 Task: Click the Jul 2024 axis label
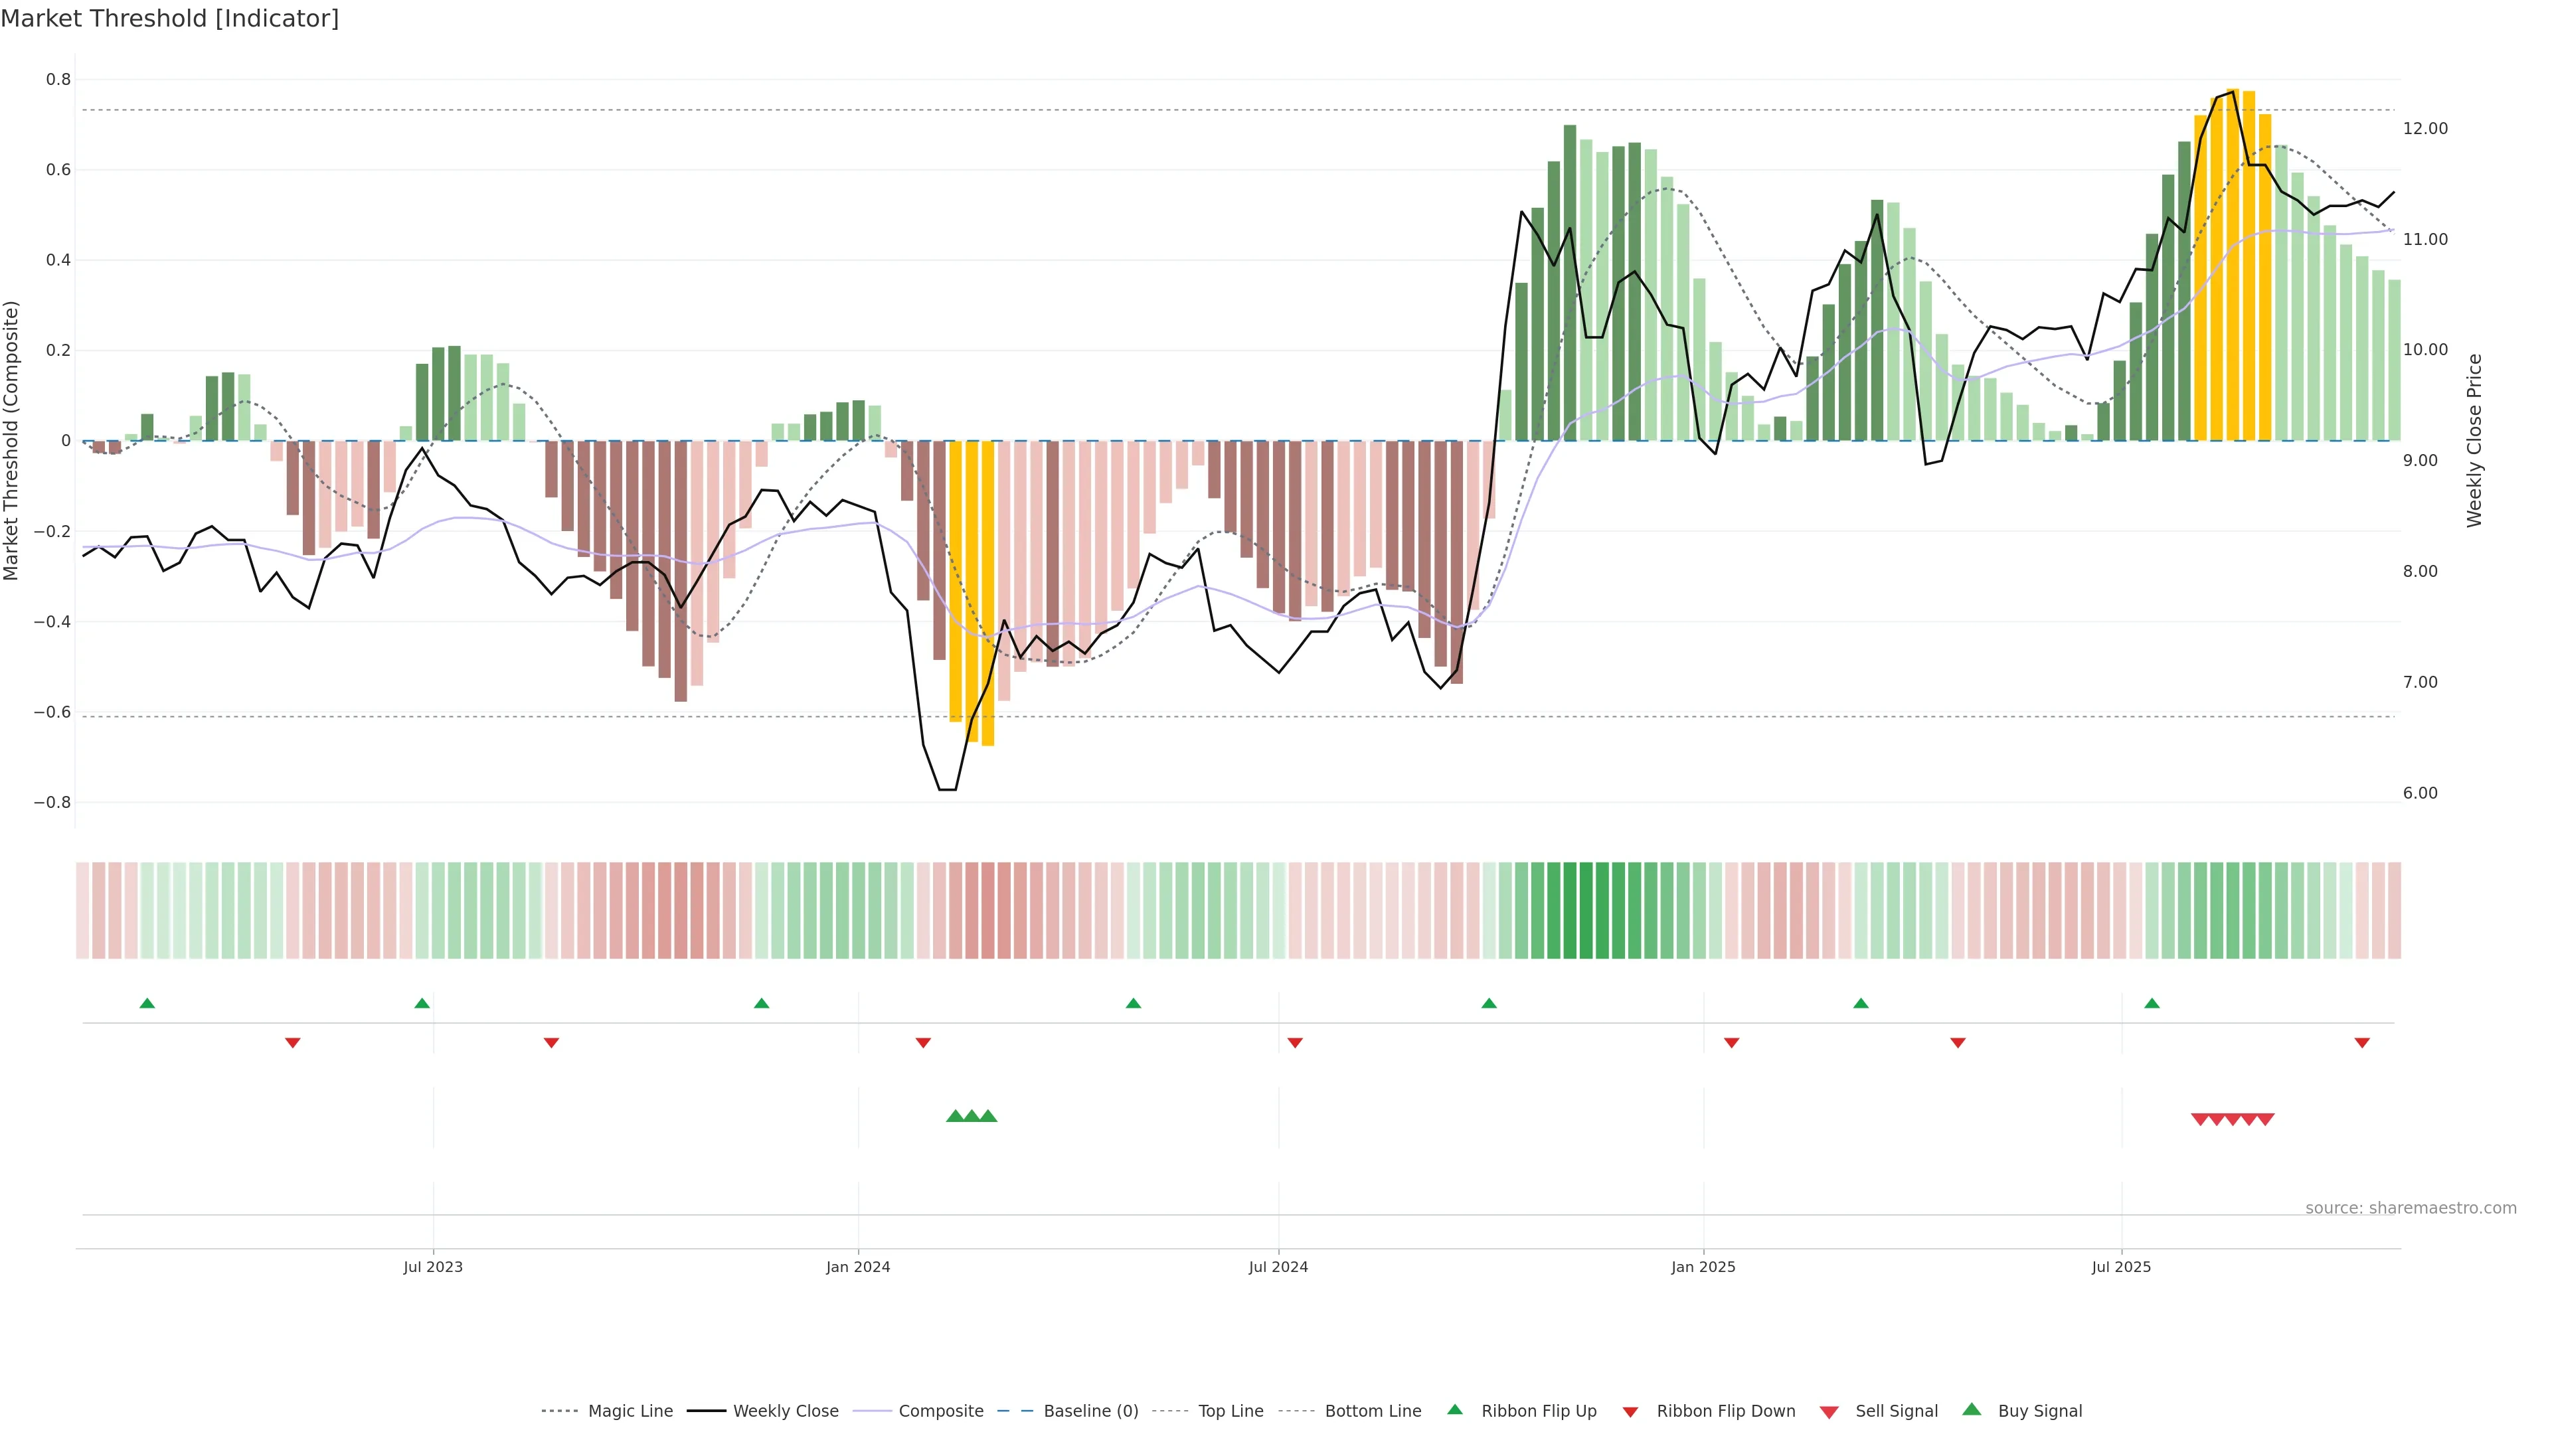coord(1278,1267)
